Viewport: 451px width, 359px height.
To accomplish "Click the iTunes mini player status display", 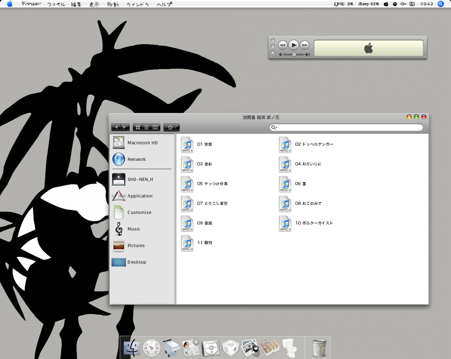I will (x=369, y=48).
